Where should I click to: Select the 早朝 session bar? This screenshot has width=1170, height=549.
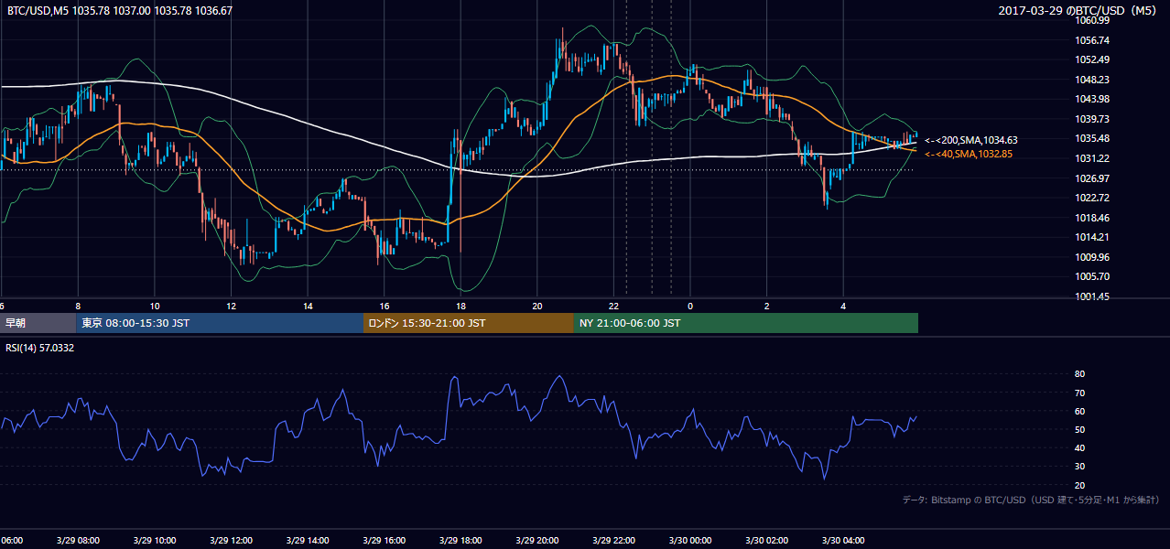pyautogui.click(x=38, y=323)
